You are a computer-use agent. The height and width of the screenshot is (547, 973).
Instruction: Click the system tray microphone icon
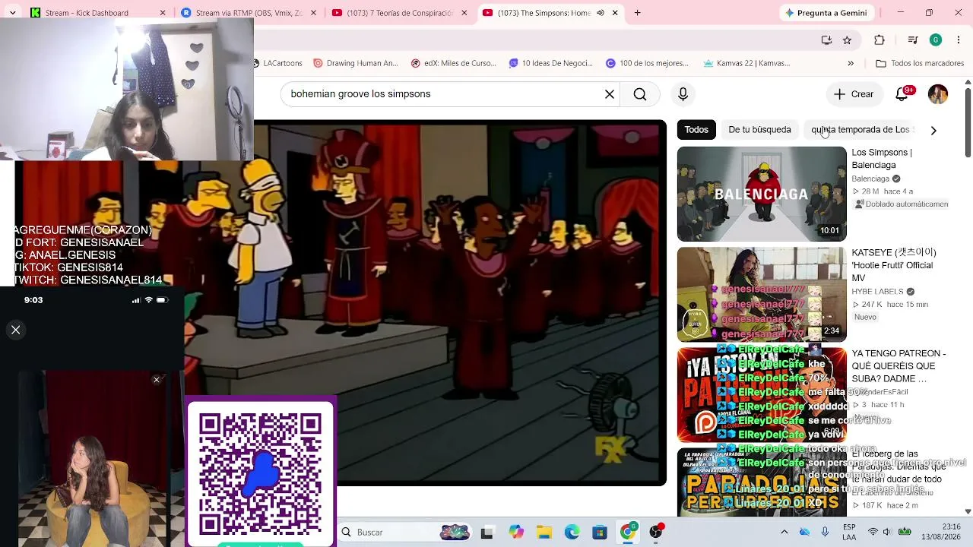pyautogui.click(x=825, y=532)
